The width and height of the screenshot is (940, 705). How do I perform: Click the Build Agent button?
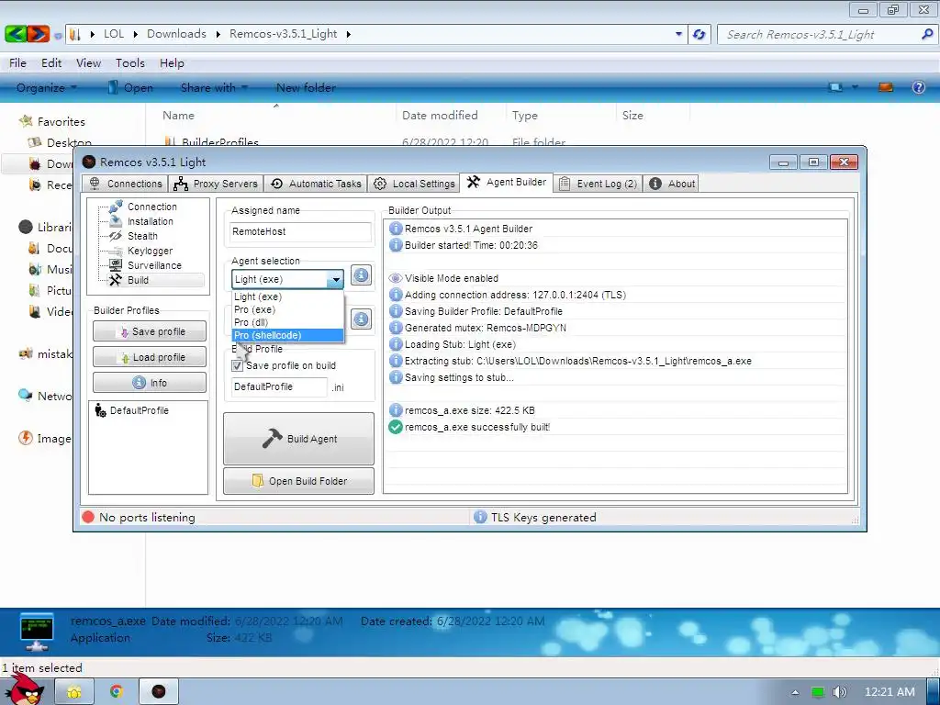[x=298, y=439]
